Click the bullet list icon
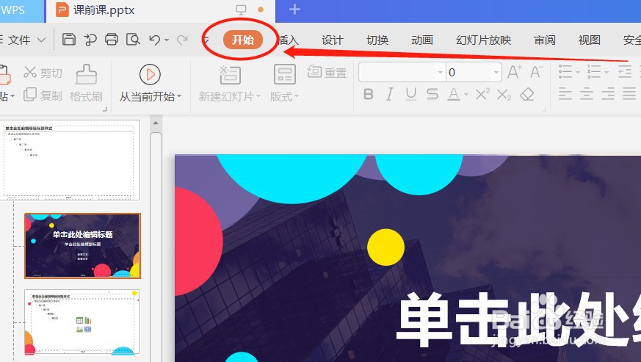Image resolution: width=641 pixels, height=362 pixels. (565, 72)
